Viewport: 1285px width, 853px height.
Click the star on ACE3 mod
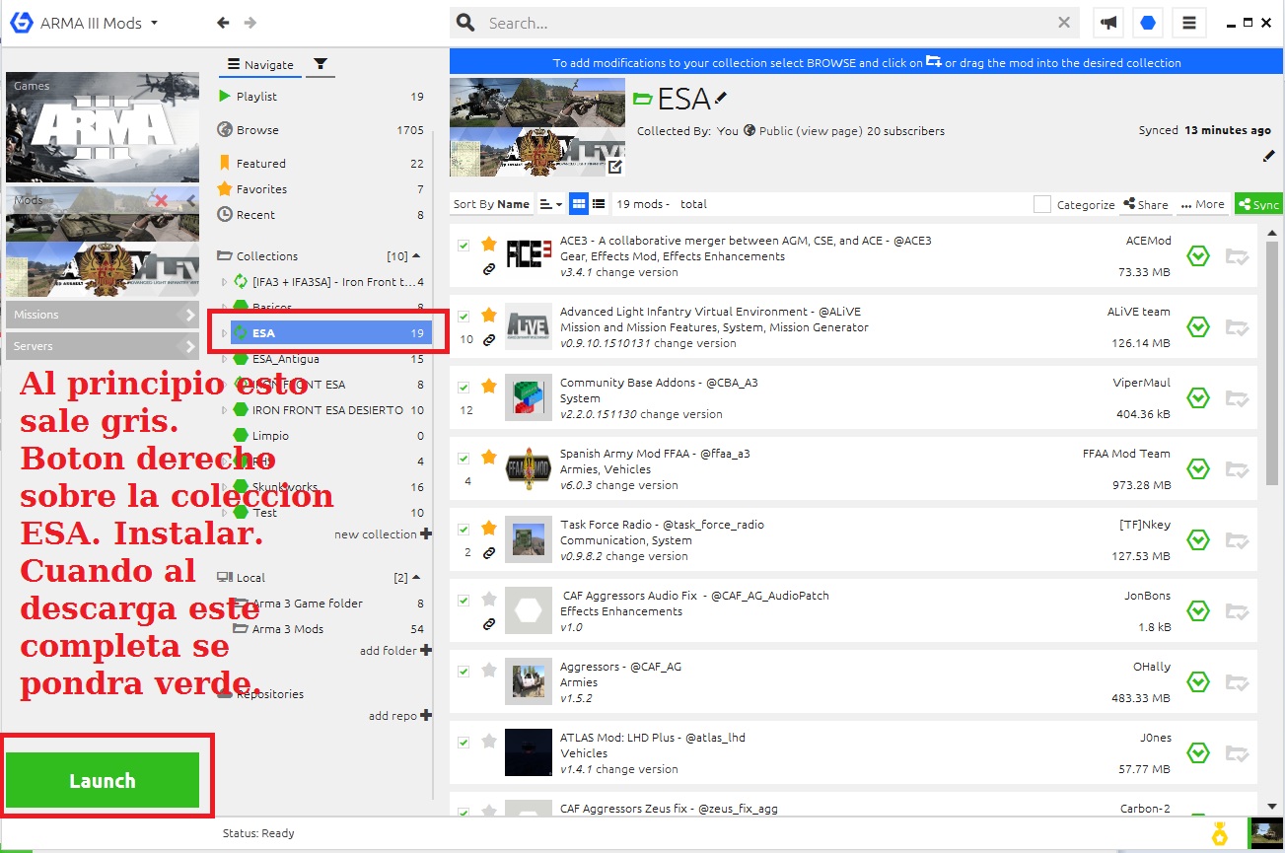(488, 244)
